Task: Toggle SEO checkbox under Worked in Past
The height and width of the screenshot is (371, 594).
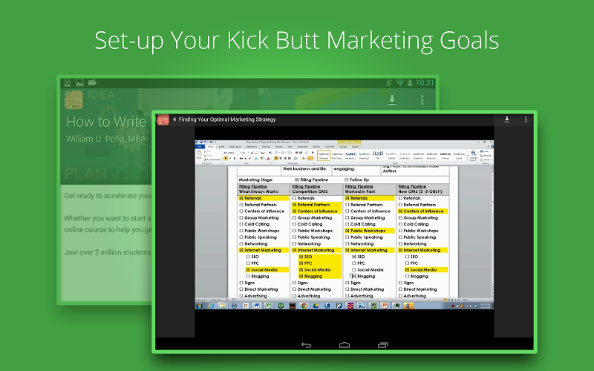Action: pyautogui.click(x=354, y=257)
